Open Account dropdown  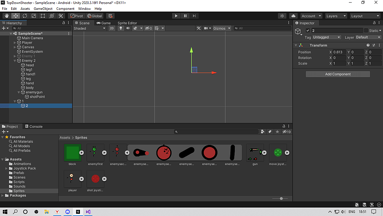[x=311, y=16]
